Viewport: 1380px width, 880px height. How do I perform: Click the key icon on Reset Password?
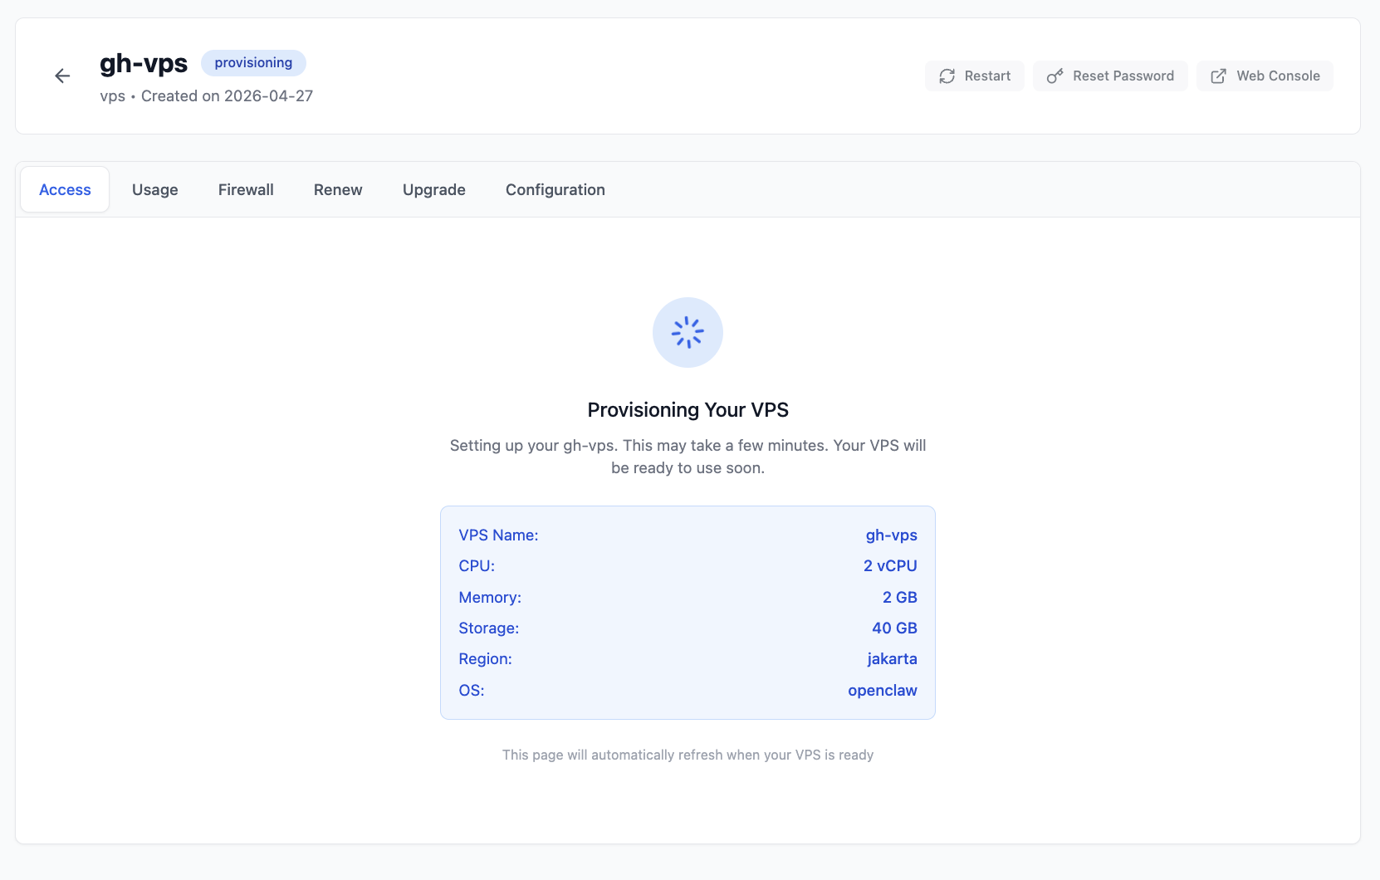pos(1055,76)
